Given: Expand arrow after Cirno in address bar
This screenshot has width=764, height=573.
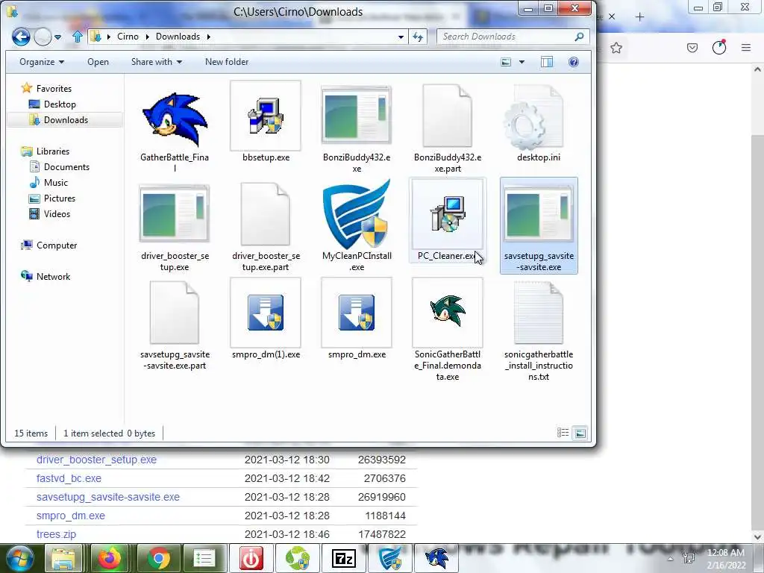Looking at the screenshot, I should [x=147, y=37].
